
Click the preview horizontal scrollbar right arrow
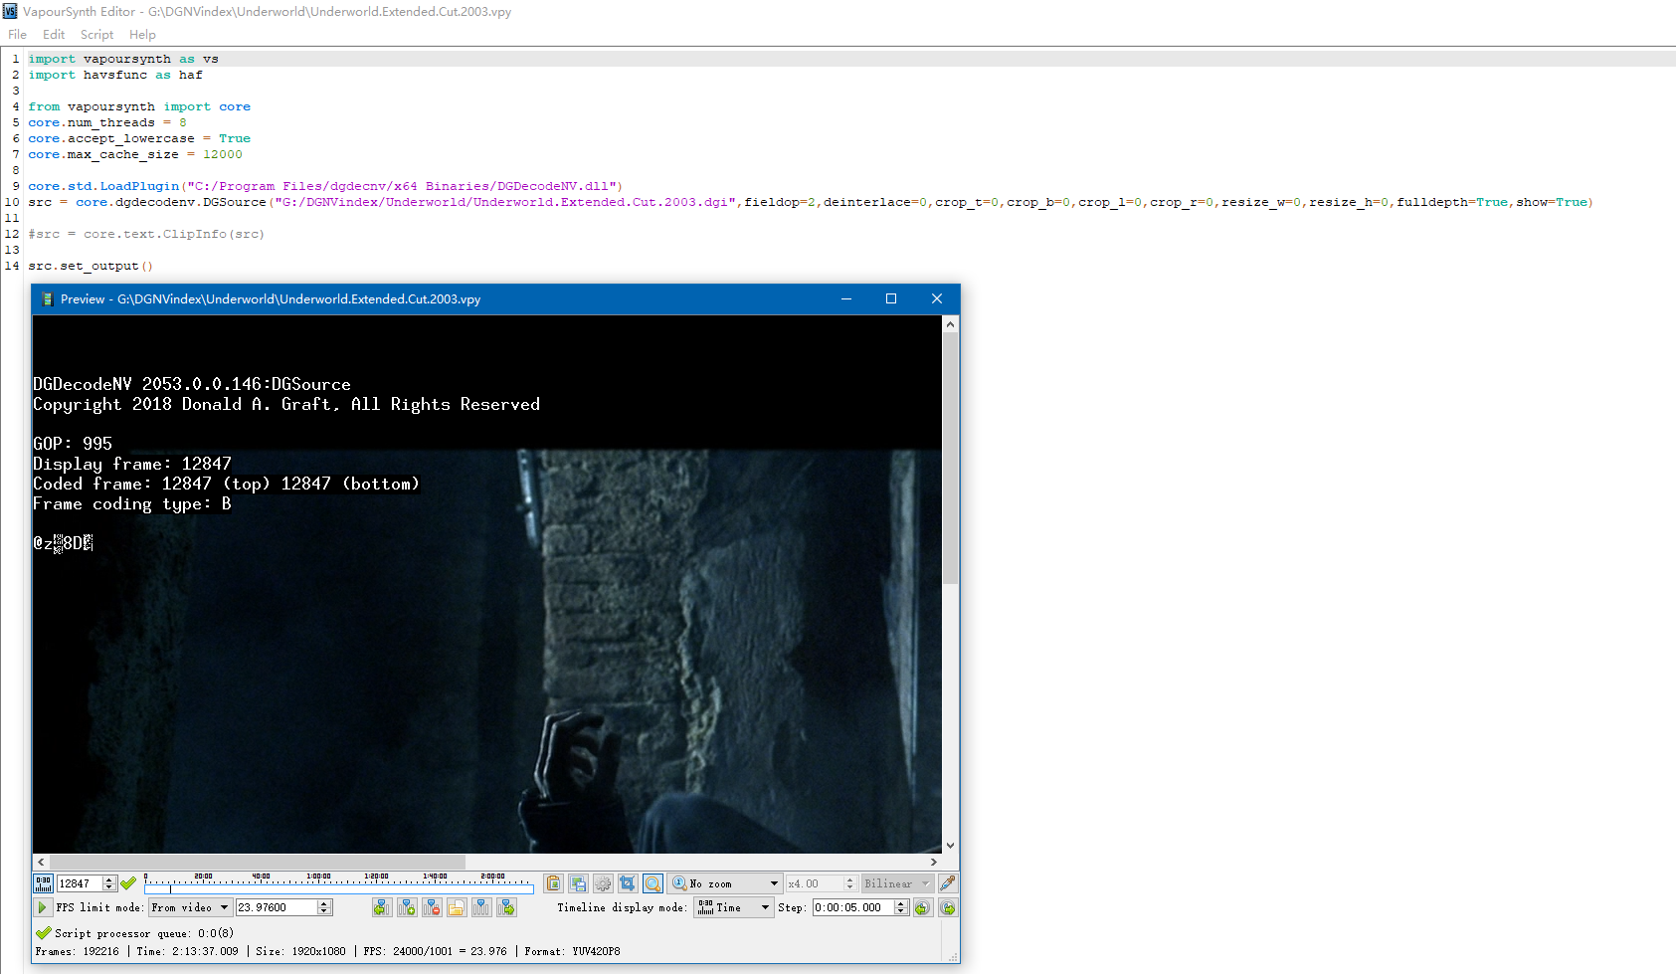pyautogui.click(x=934, y=862)
